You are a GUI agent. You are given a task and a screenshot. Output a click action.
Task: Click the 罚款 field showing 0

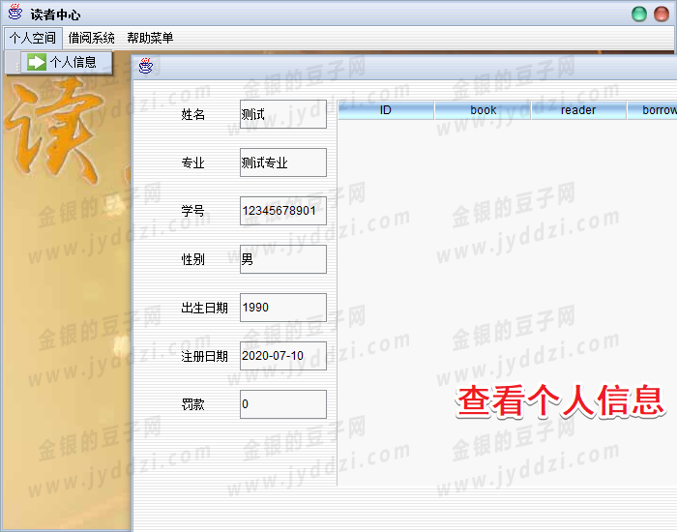coord(283,404)
